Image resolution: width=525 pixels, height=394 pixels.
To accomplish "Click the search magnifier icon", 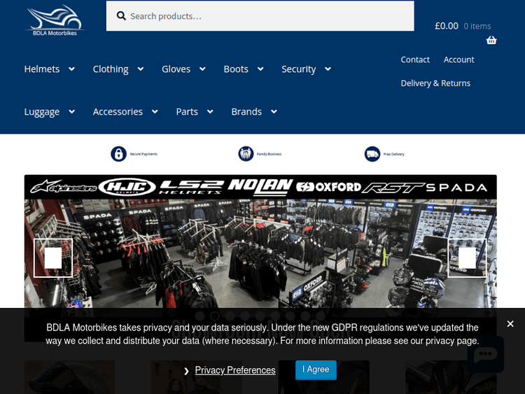I will pyautogui.click(x=121, y=15).
